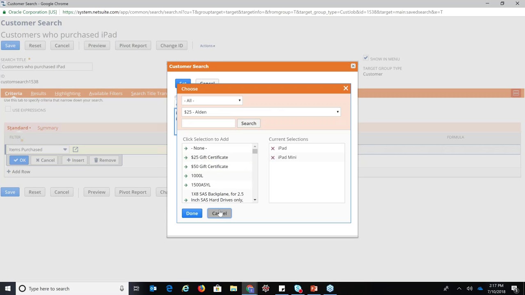This screenshot has width=525, height=295.
Task: Click the microphone icon in search box
Action: (x=122, y=288)
